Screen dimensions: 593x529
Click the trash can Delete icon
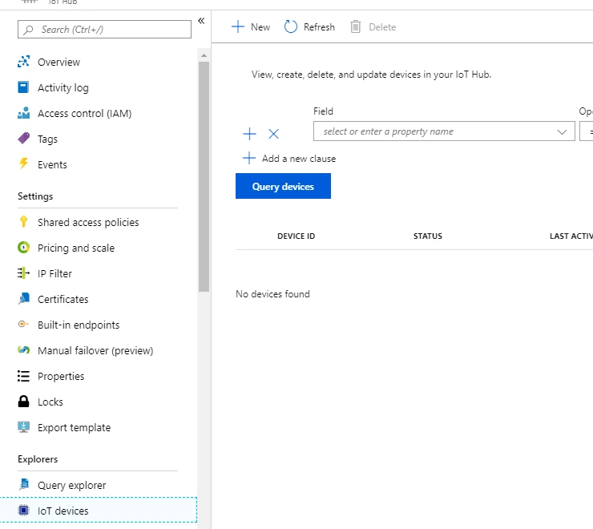tap(355, 26)
